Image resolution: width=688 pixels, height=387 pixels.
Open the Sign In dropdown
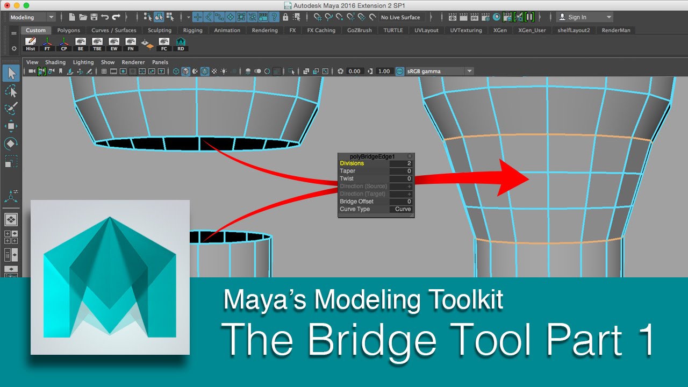(x=585, y=17)
